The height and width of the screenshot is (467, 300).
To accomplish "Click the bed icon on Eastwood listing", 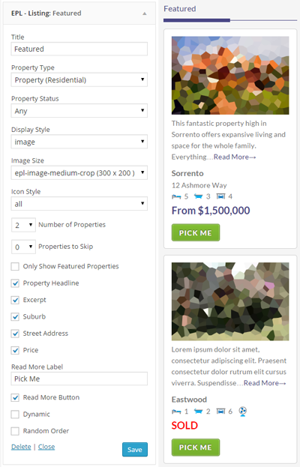I will coord(176,412).
